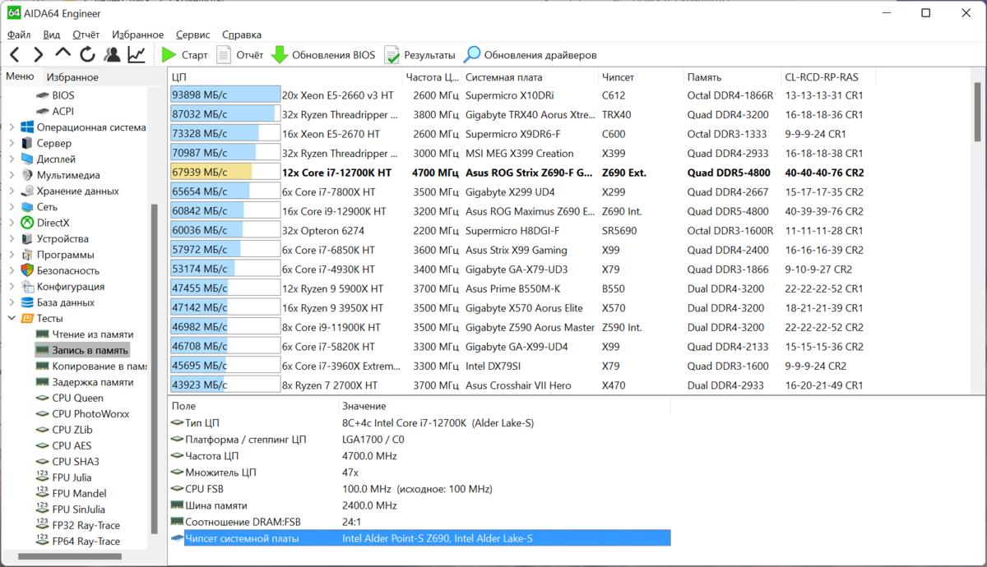Viewport: 987px width, 567px height.
Task: Click the Конфигурация tree icon
Action: 27,287
